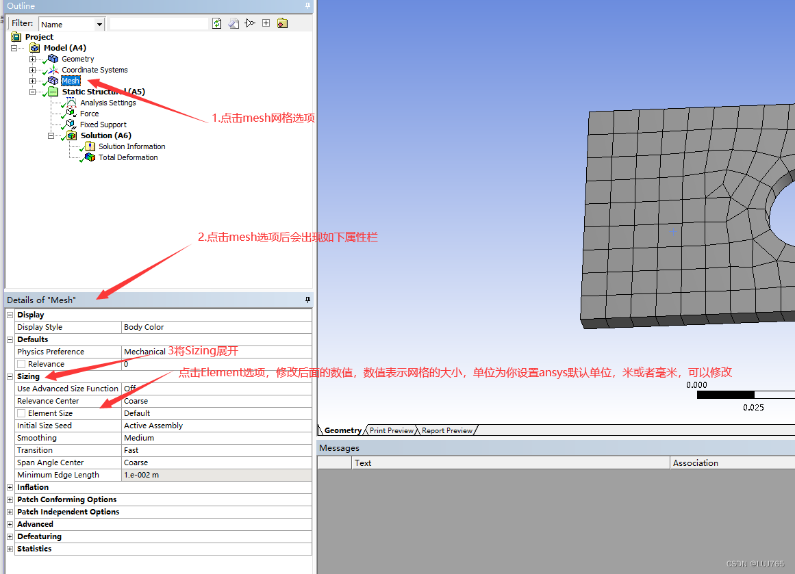Click the expand-all plus icon in Outline toolbar
This screenshot has width=795, height=574.
click(x=266, y=23)
